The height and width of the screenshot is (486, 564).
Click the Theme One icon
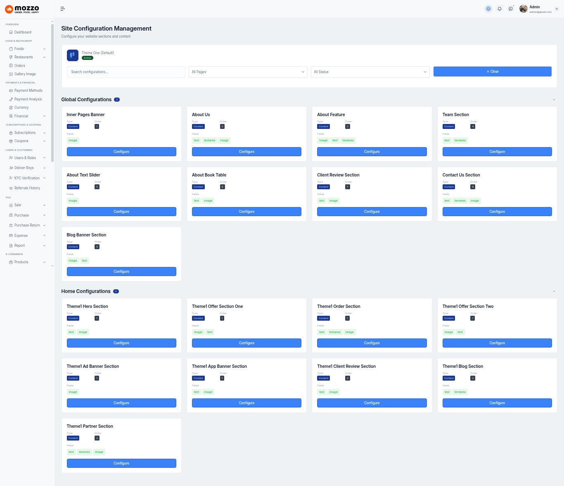(73, 55)
